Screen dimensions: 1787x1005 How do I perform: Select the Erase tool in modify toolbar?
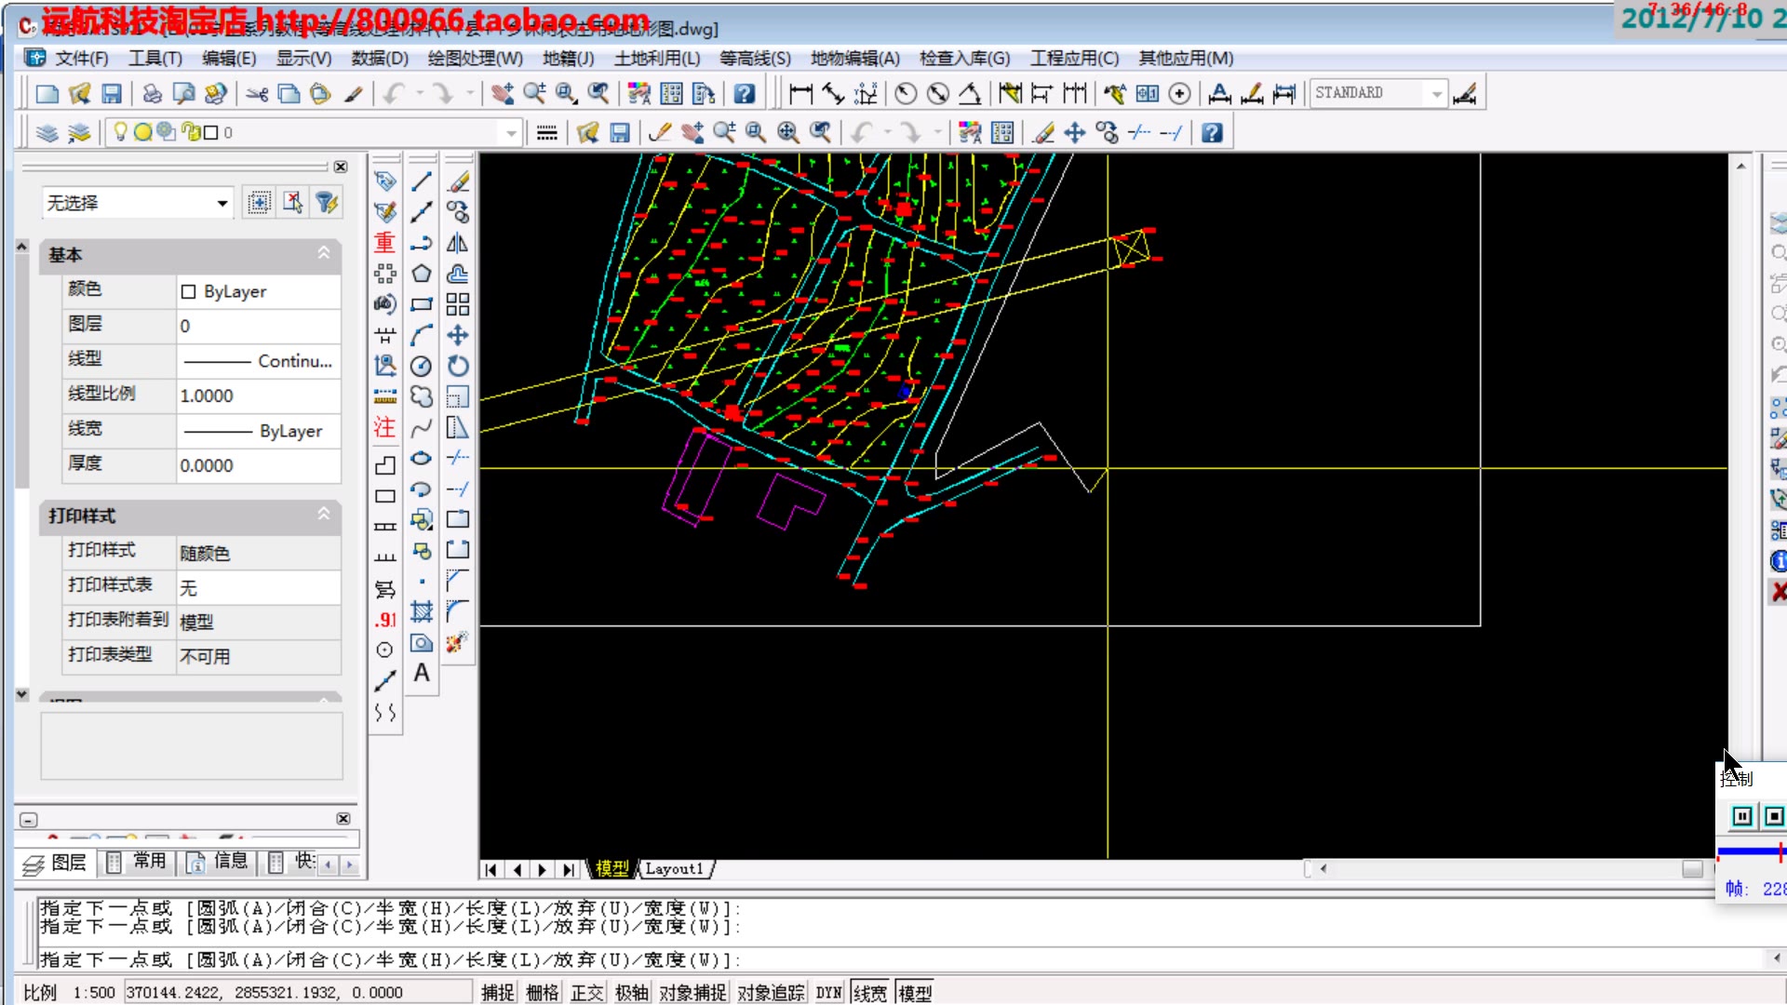pos(458,181)
